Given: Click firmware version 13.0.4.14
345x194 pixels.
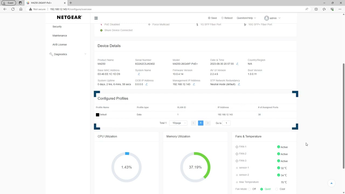Looking at the screenshot, I should click(x=178, y=74).
